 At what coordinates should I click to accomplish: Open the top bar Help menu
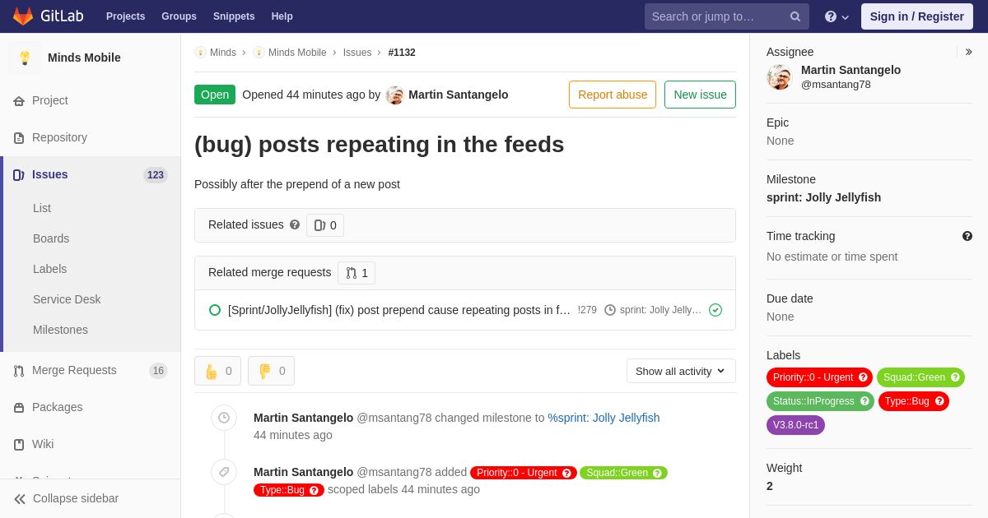tap(282, 16)
